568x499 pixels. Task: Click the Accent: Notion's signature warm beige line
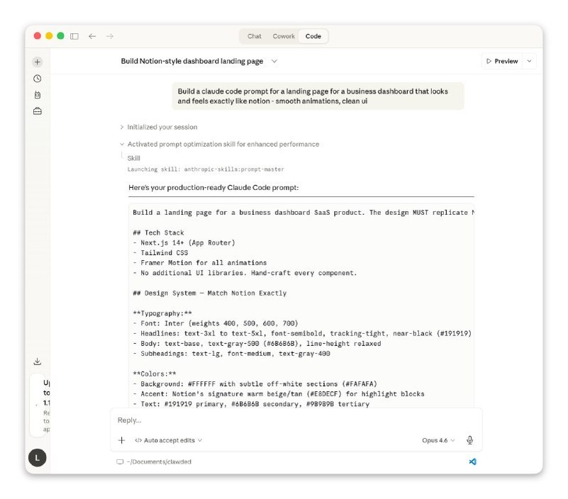pos(279,393)
